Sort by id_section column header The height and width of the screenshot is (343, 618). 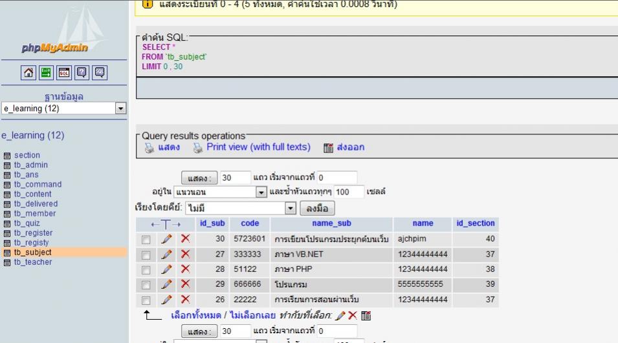476,223
